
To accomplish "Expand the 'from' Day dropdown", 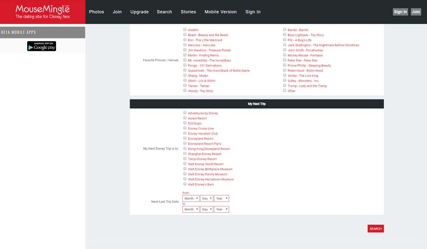I will [206, 198].
